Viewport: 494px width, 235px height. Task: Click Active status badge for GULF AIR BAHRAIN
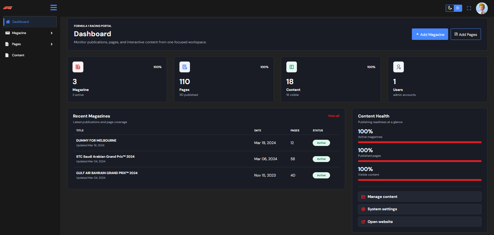point(321,175)
